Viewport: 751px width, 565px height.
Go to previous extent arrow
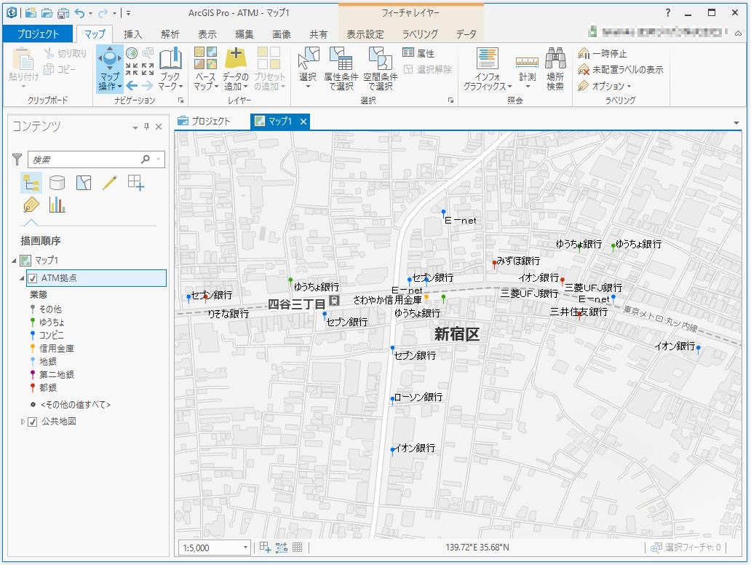pyautogui.click(x=132, y=86)
